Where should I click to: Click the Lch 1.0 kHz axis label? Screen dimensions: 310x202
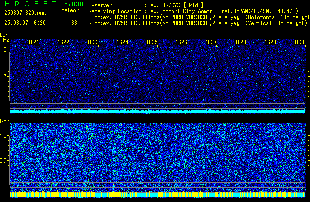point(4,50)
